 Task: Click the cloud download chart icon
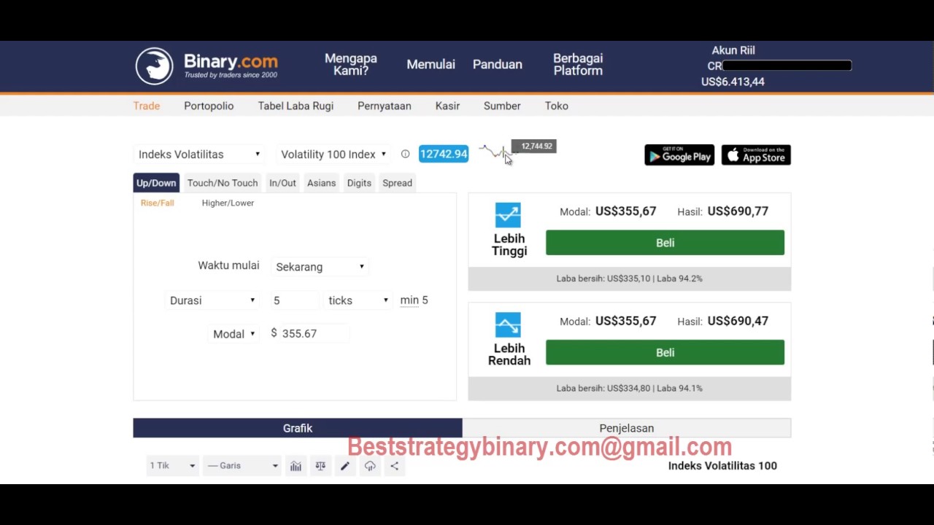(370, 466)
